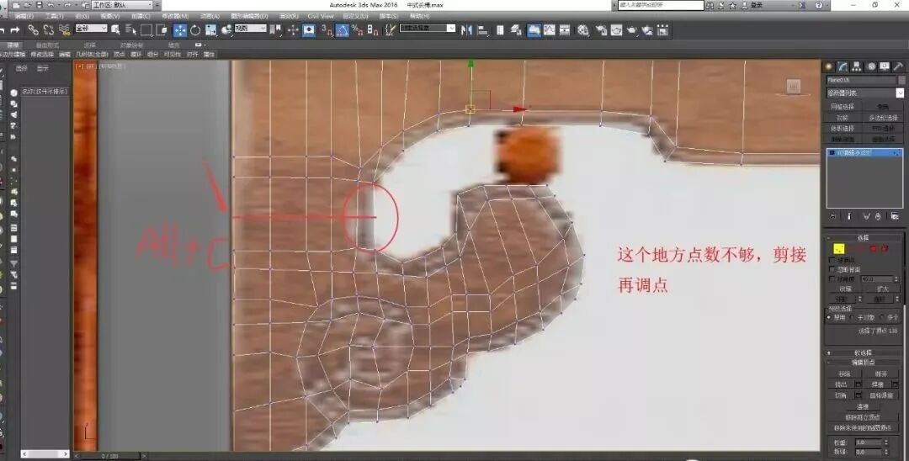Open Render Setup teapot icon
This screenshot has height=461, width=909.
(x=601, y=30)
